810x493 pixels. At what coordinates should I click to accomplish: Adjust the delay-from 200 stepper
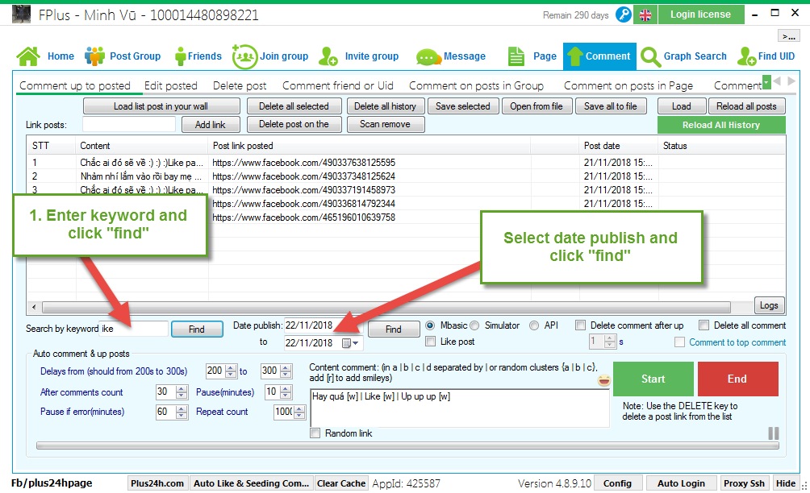point(231,371)
